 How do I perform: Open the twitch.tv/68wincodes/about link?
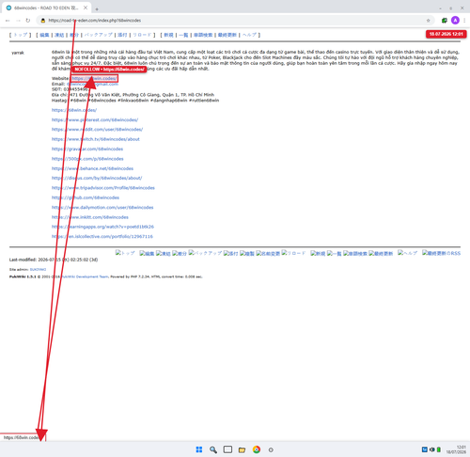[96, 139]
